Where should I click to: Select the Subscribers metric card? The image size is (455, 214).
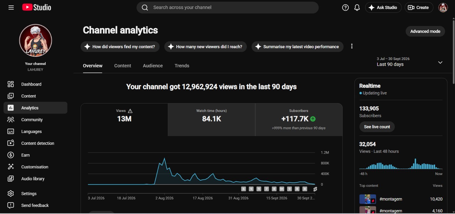[299, 120]
